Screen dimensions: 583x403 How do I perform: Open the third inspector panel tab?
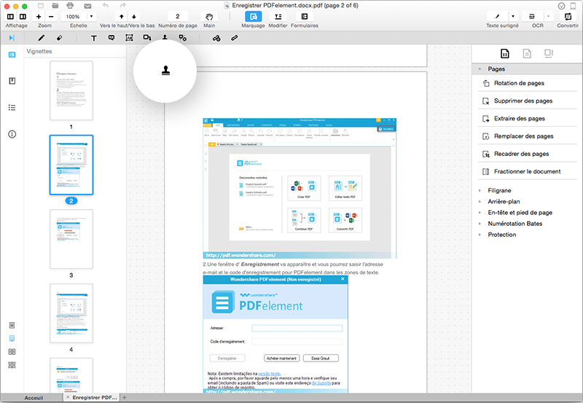point(549,54)
